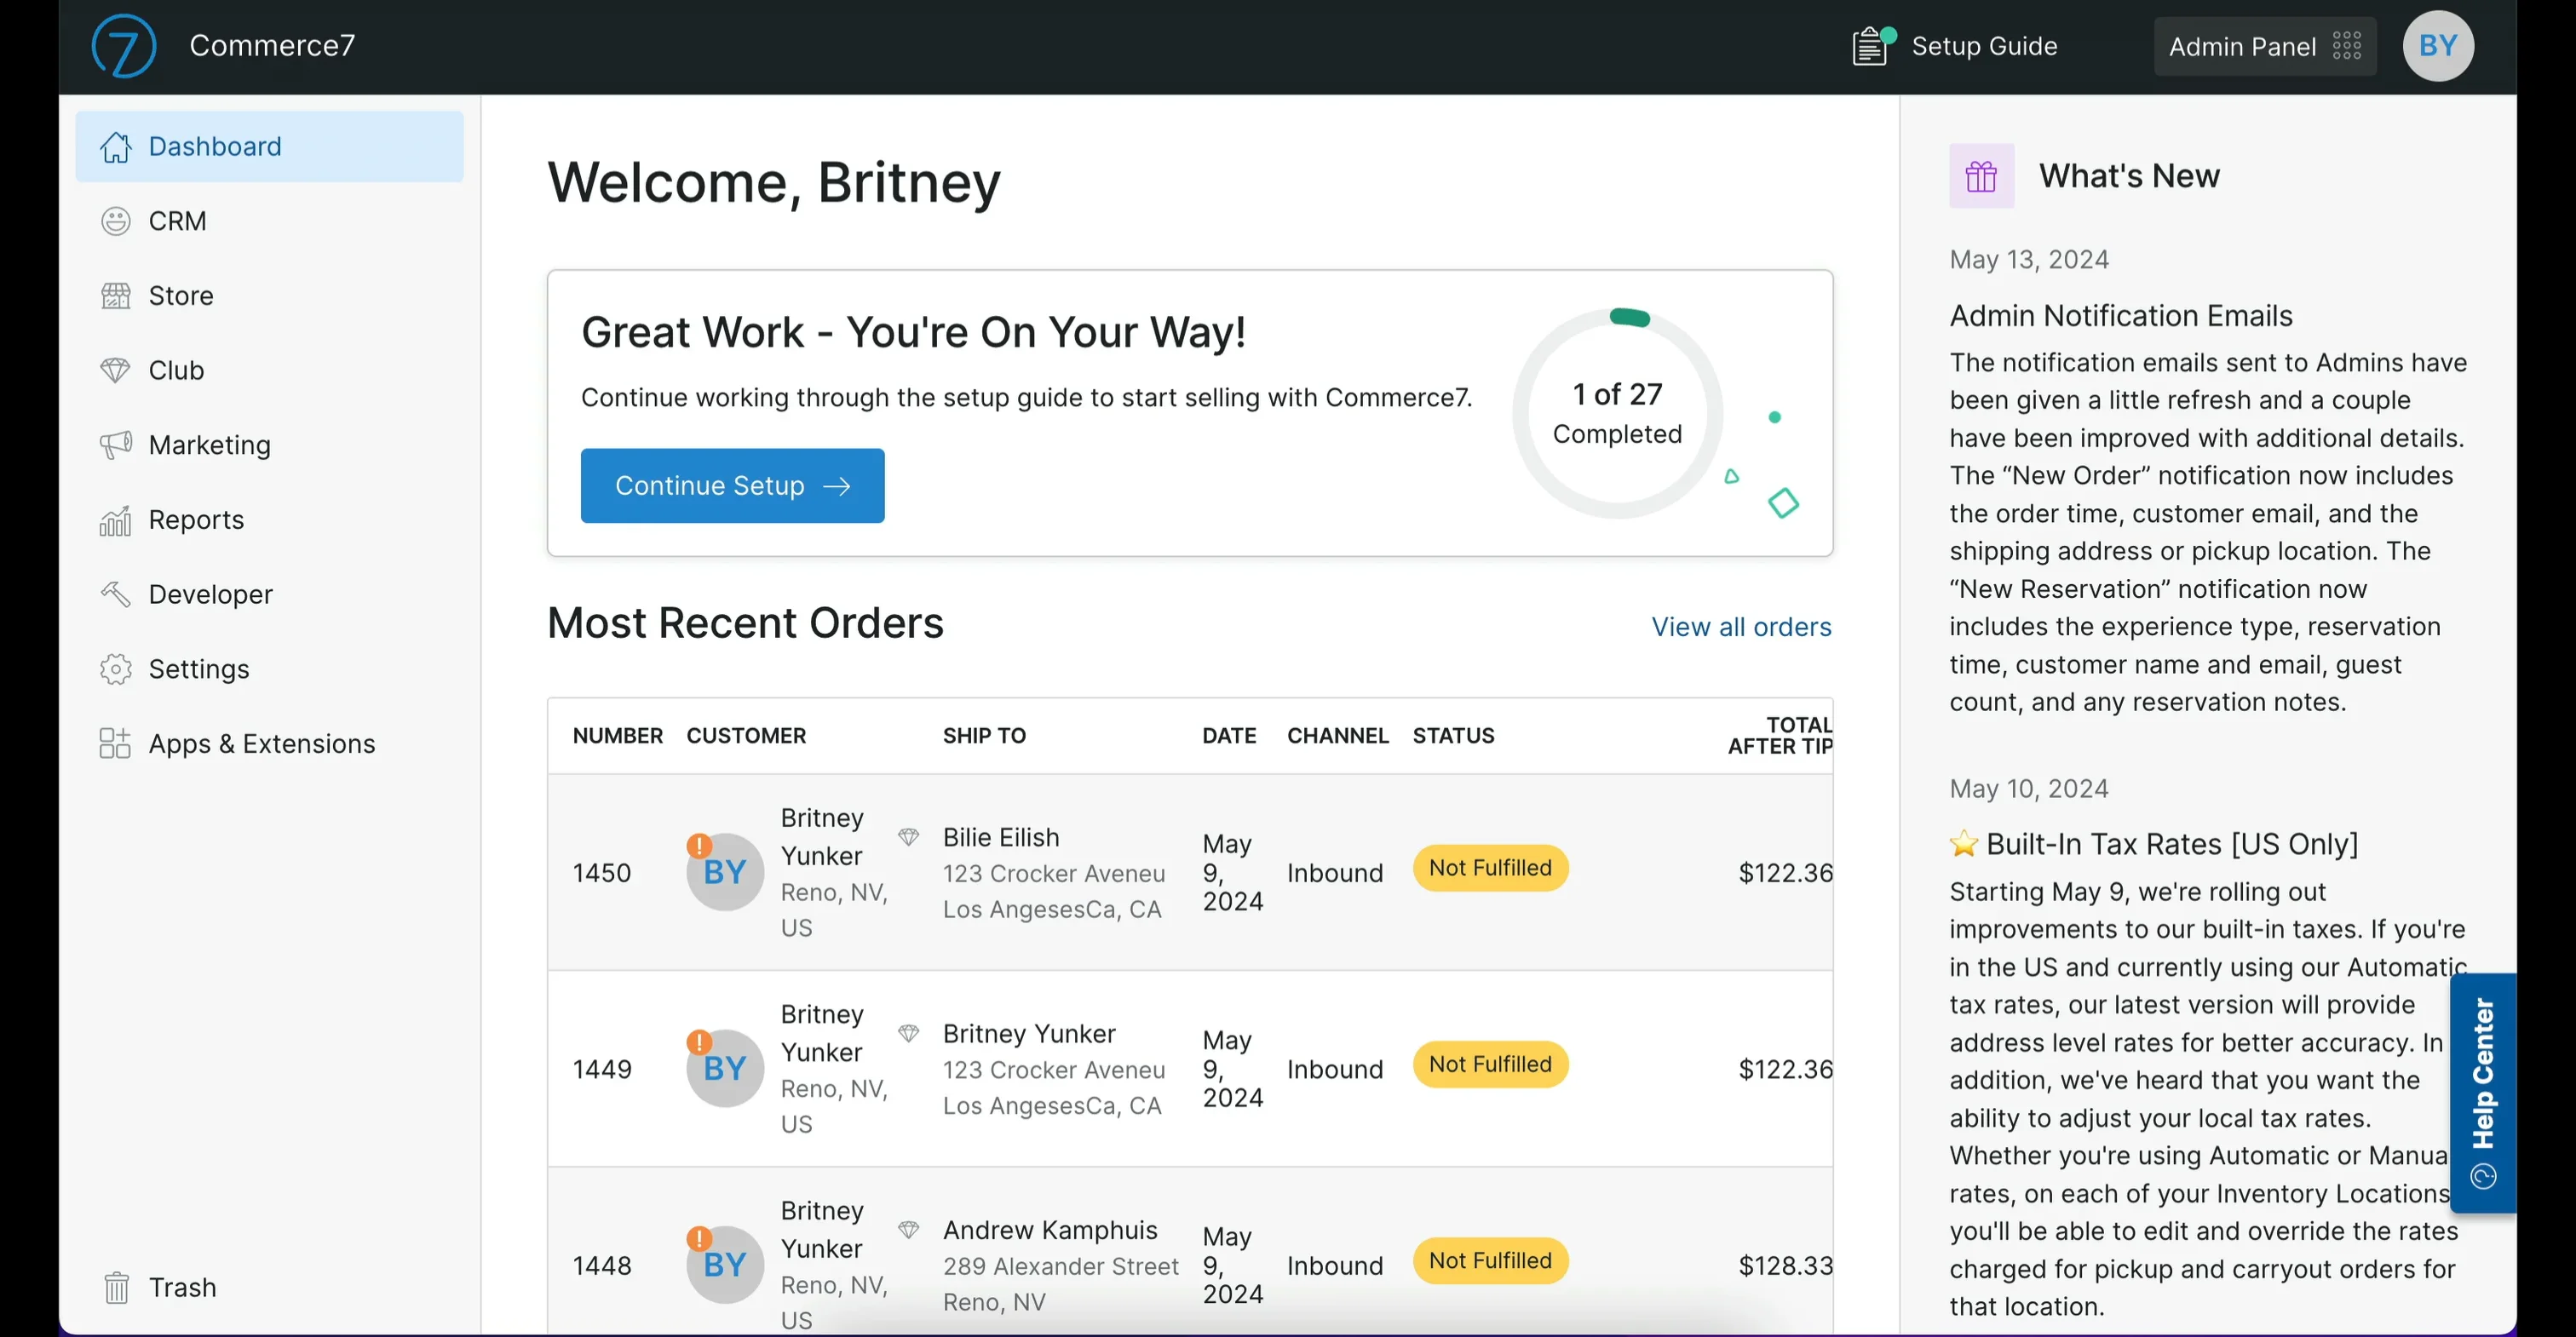Open Reports from the sidebar
The image size is (2576, 1337).
196,519
